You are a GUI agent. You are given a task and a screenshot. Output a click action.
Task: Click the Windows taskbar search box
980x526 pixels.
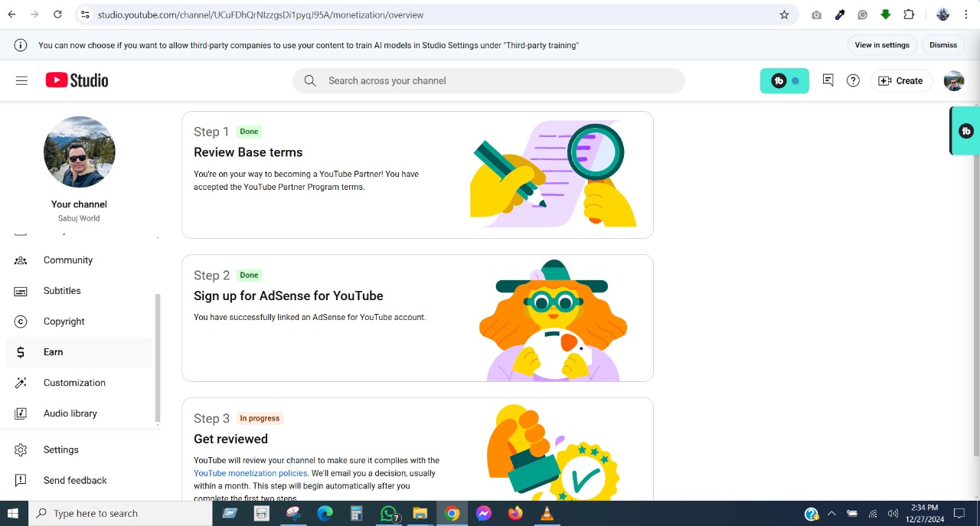coord(120,514)
